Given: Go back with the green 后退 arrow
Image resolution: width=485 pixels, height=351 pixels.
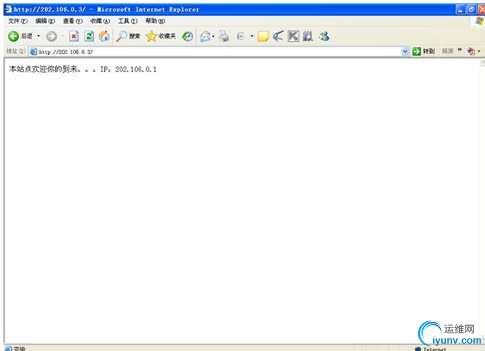Looking at the screenshot, I should click(20, 36).
